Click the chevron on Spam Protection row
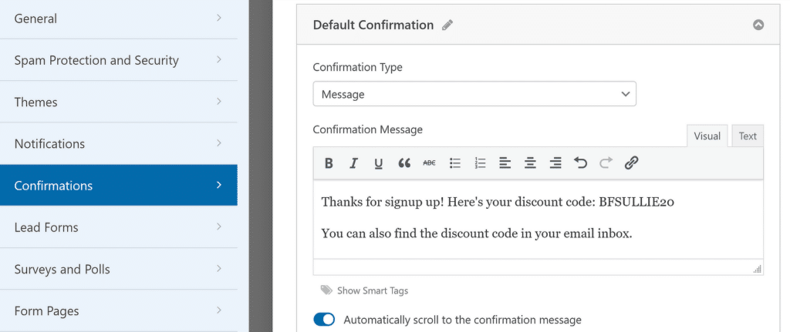This screenshot has height=332, width=790. [x=218, y=59]
